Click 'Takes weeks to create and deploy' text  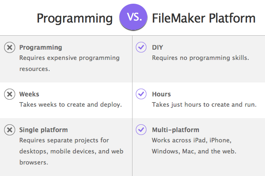[x=71, y=105]
